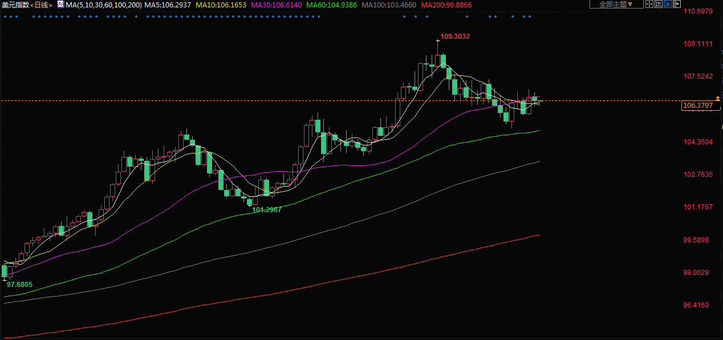Click the 109.3032 high price marker

coord(455,37)
